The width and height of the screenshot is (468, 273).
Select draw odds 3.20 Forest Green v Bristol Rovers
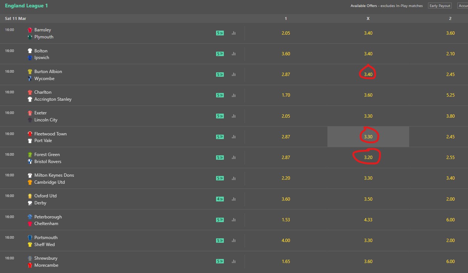[368, 158]
